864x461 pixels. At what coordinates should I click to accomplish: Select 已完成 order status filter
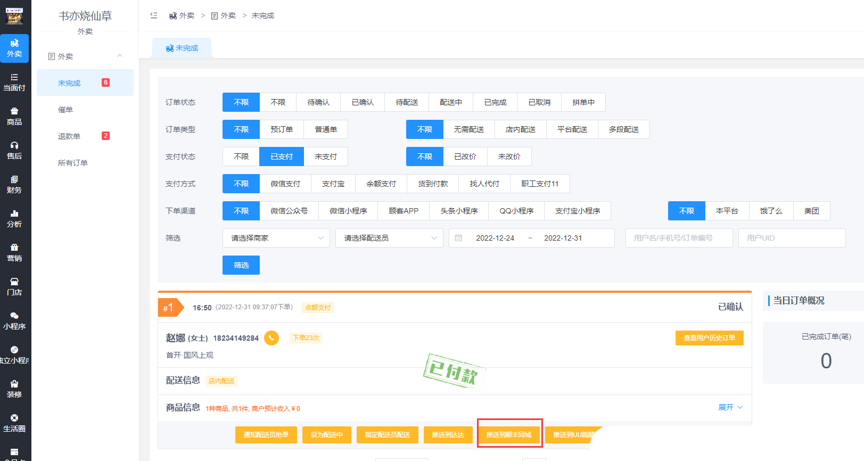pyautogui.click(x=495, y=102)
